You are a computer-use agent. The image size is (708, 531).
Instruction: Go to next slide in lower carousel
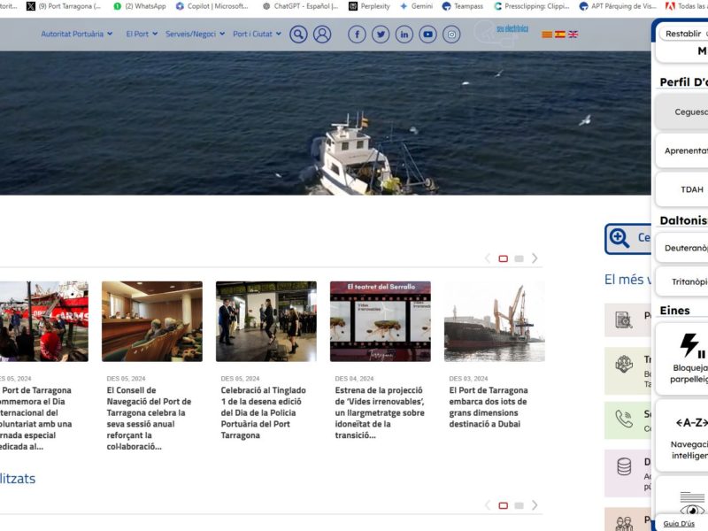click(x=535, y=505)
